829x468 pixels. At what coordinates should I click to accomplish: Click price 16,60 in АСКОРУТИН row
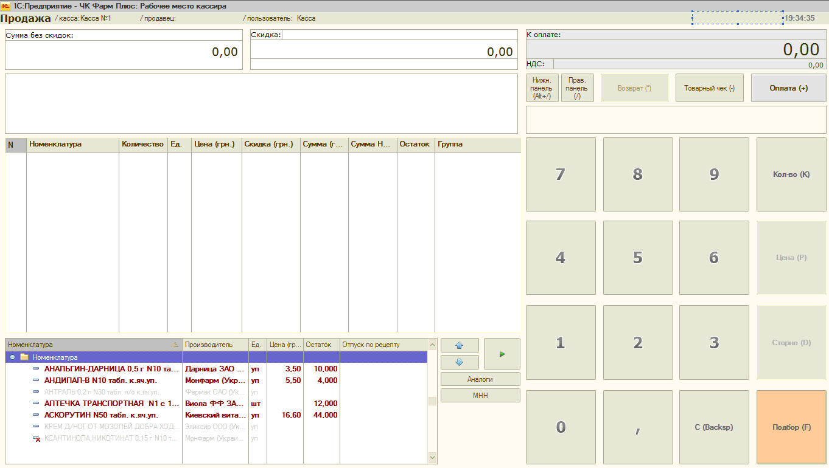coord(292,415)
